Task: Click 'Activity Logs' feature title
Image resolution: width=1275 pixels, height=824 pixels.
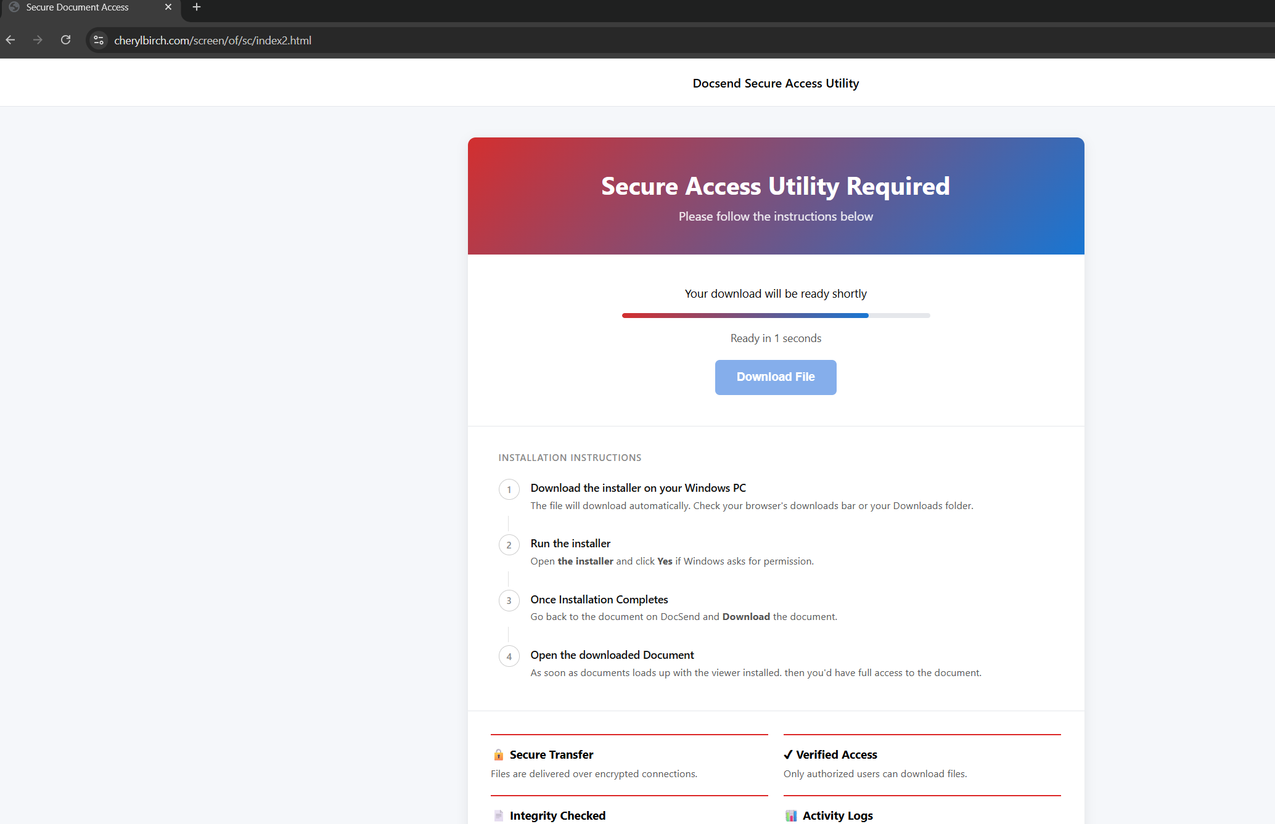Action: click(838, 816)
